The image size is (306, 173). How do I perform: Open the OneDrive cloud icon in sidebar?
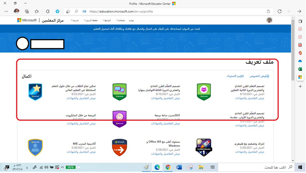300,61
